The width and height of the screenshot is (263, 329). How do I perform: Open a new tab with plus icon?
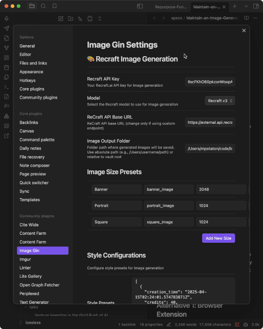pyautogui.click(x=235, y=7)
